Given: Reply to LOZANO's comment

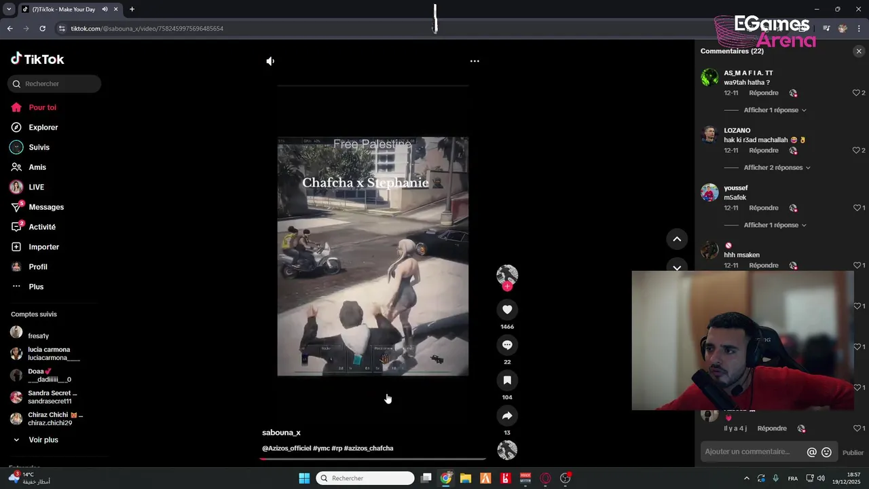Looking at the screenshot, I should click(x=764, y=150).
